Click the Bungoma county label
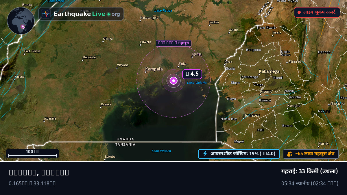 [x=254, y=50]
